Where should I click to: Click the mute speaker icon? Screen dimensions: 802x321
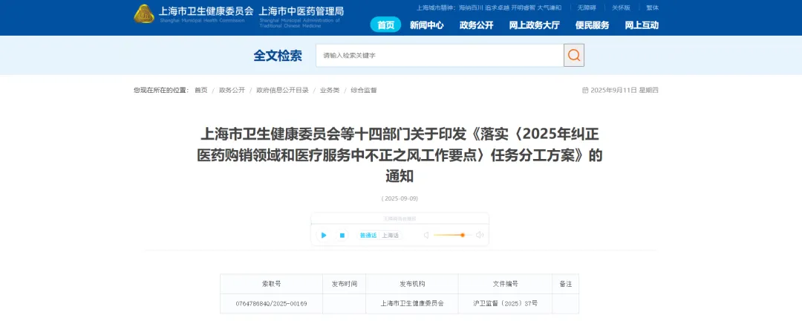[x=426, y=235]
